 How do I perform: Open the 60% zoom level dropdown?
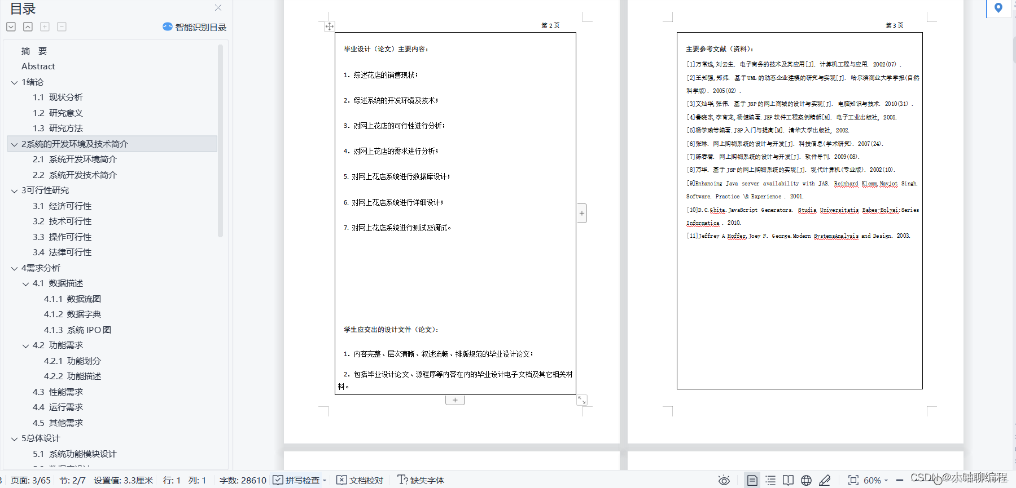[875, 480]
